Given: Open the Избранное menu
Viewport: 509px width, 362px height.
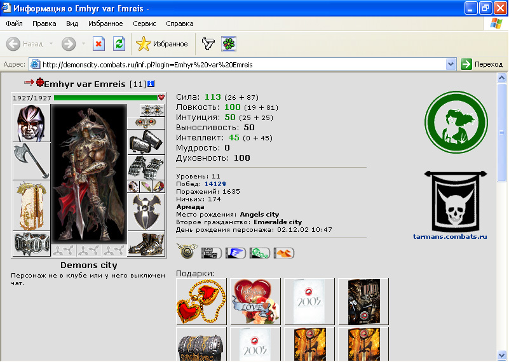Looking at the screenshot, I should point(105,23).
